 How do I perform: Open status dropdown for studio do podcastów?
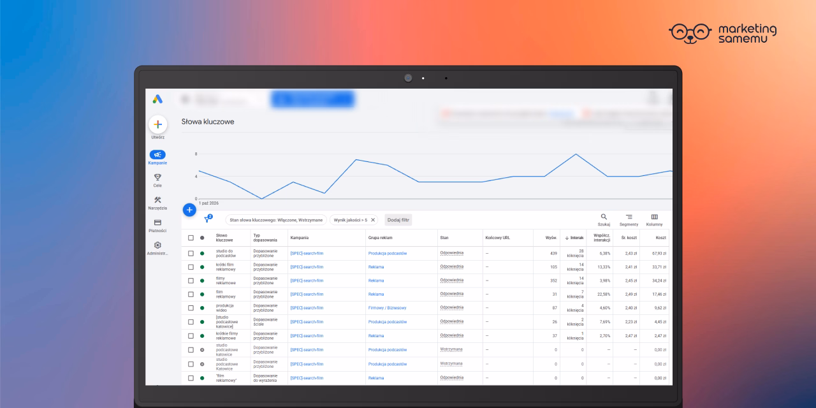pyautogui.click(x=202, y=253)
